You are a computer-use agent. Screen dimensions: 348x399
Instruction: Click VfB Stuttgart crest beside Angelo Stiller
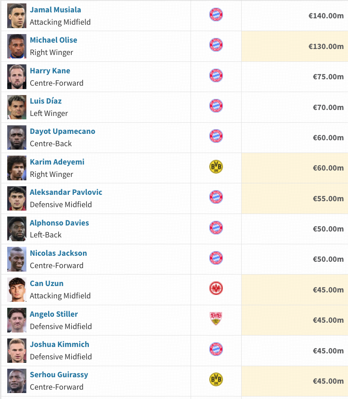click(216, 319)
